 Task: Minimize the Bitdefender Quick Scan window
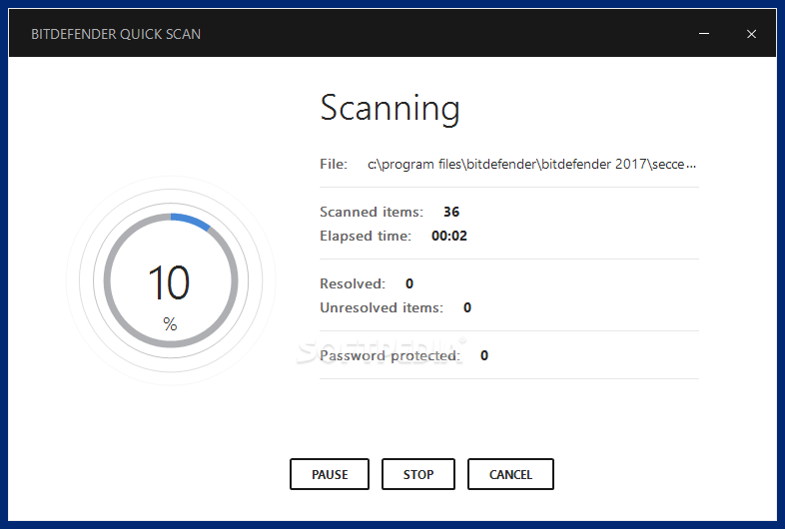704,34
